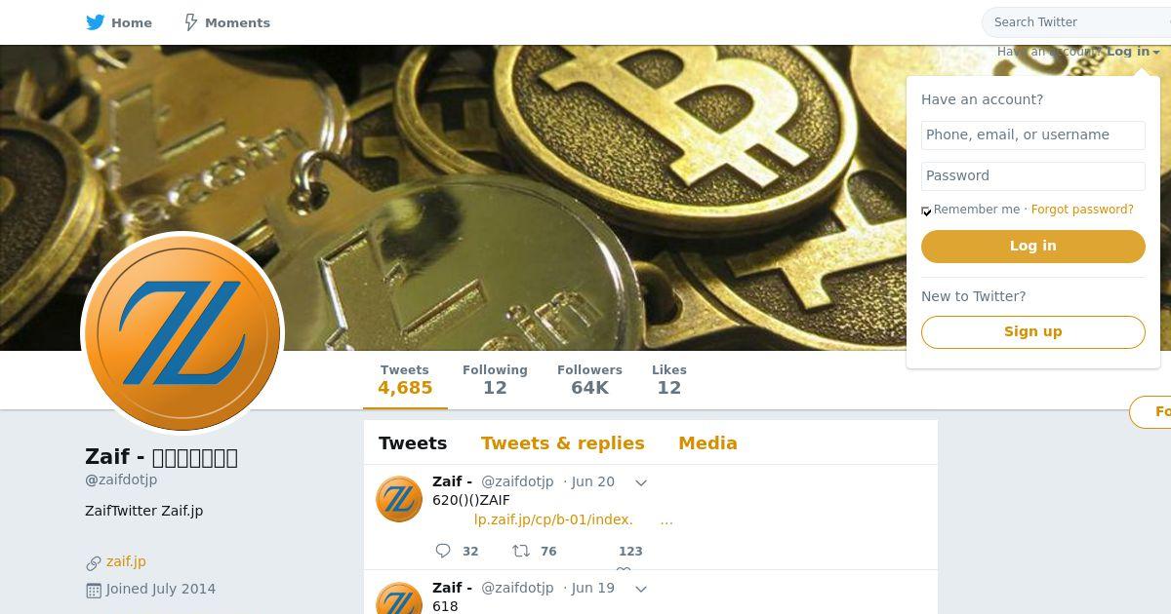This screenshot has width=1171, height=614.
Task: Click the retweet icon on the Jun 20 tweet
Action: click(521, 551)
